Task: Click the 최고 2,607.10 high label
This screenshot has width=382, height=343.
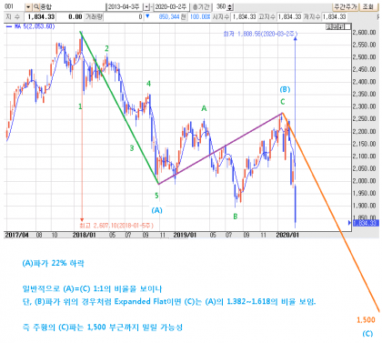Action: pyautogui.click(x=116, y=226)
